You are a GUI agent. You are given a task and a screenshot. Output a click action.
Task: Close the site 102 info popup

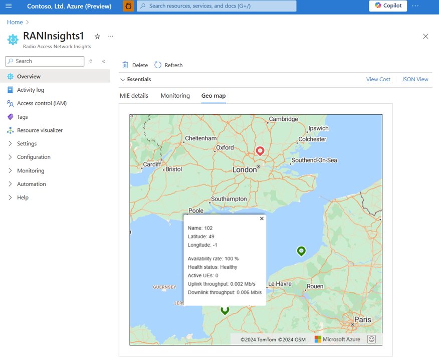[x=262, y=219]
